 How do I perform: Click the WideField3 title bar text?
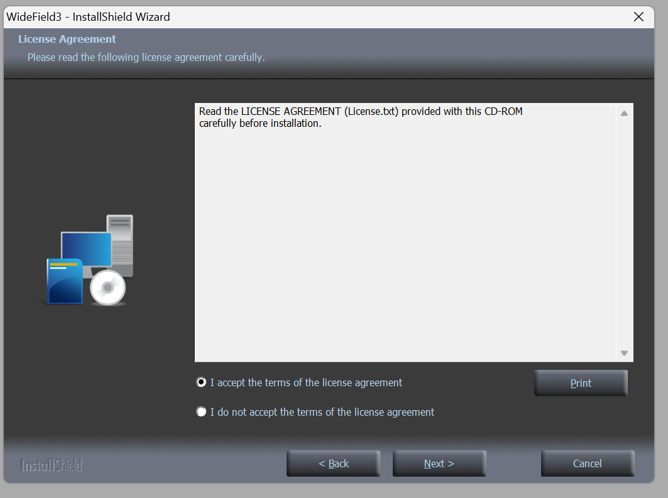[88, 16]
